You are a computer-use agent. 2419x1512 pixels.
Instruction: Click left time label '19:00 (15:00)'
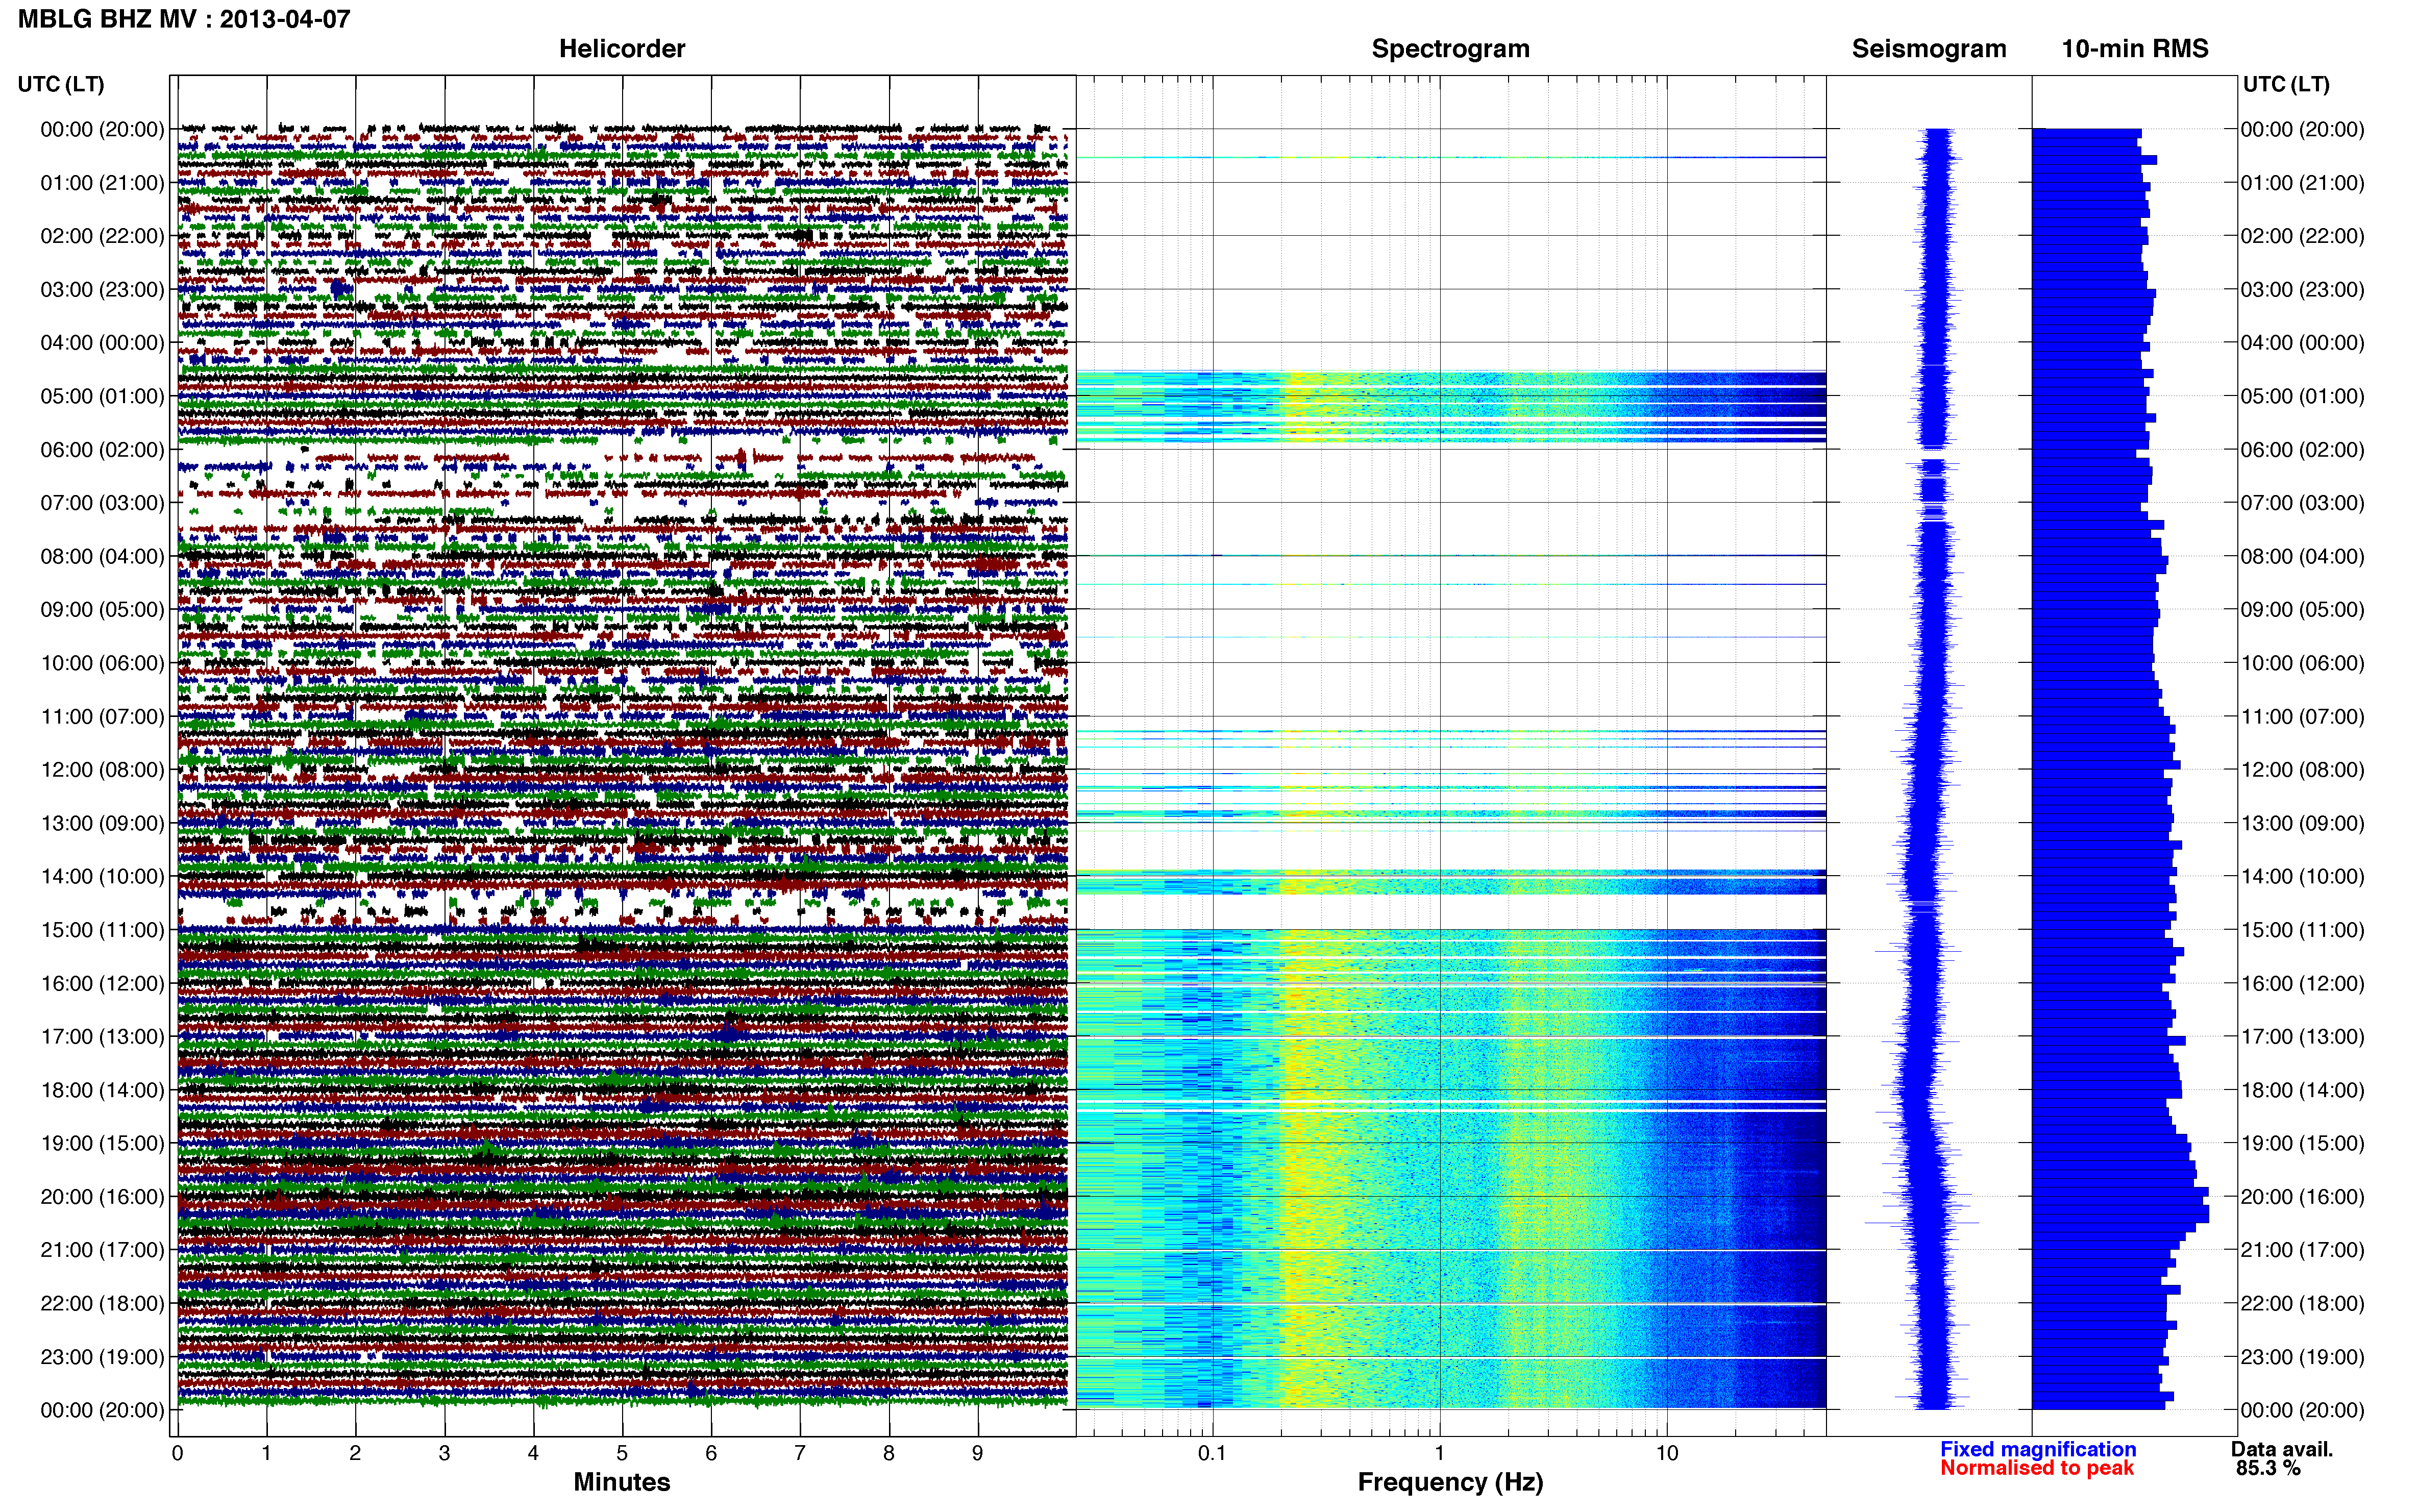(102, 1143)
